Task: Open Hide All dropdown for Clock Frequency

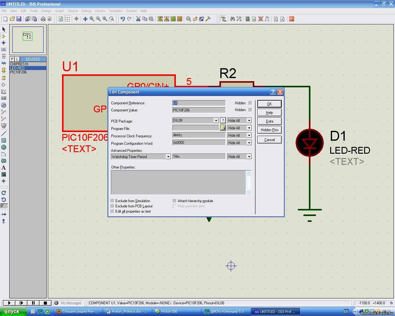Action: 249,135
